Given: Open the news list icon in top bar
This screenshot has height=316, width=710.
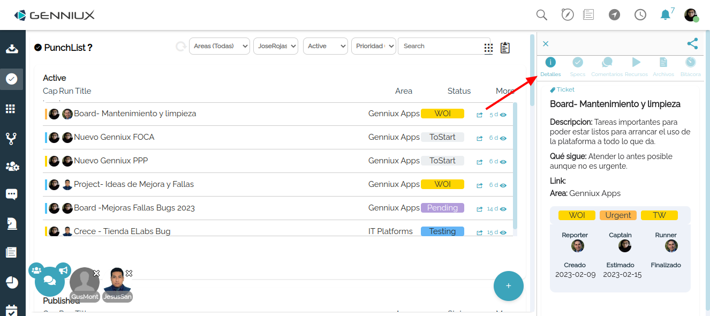Looking at the screenshot, I should tap(588, 15).
